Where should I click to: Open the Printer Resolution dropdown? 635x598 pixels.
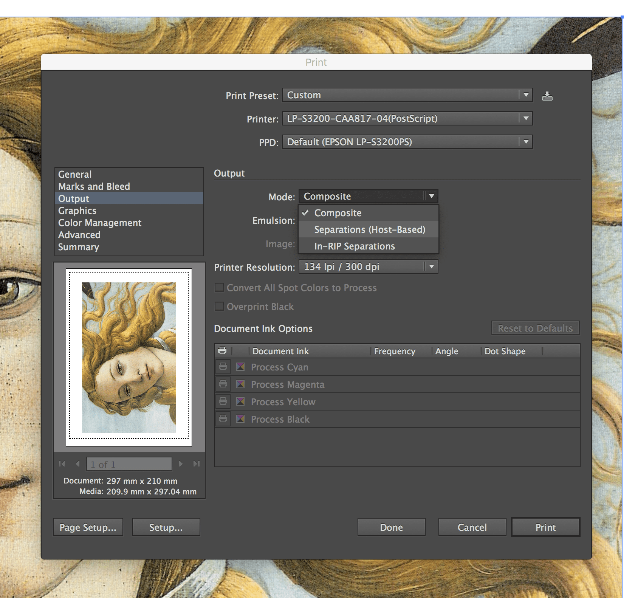[368, 267]
